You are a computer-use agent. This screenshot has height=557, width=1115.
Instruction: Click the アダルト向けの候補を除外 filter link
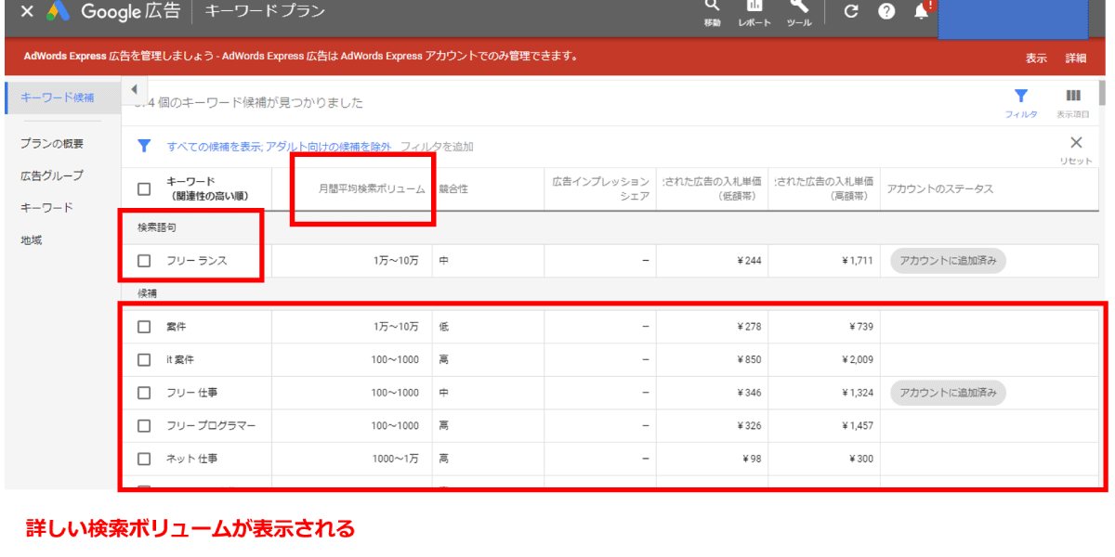(x=329, y=147)
